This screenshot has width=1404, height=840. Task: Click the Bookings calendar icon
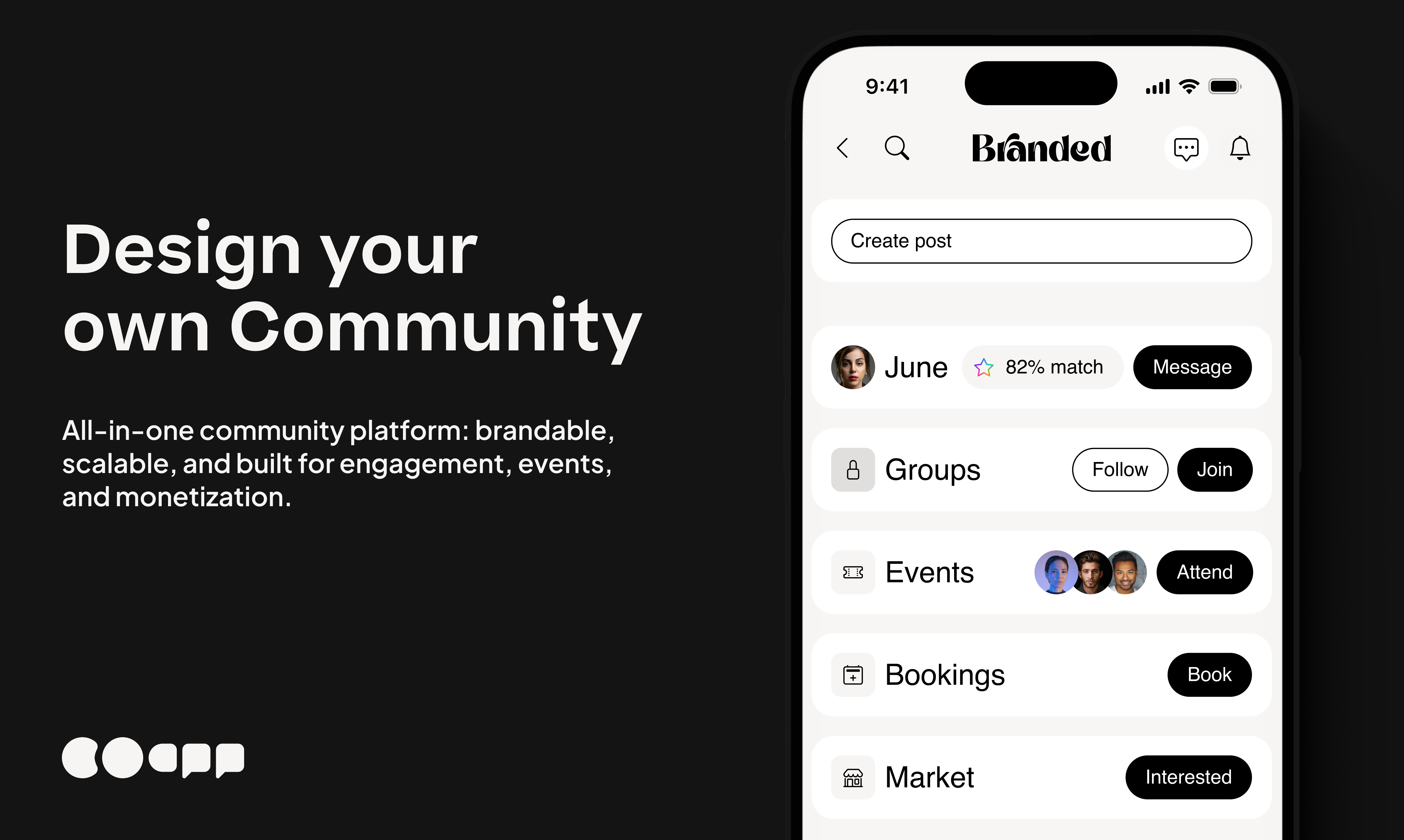pos(853,675)
